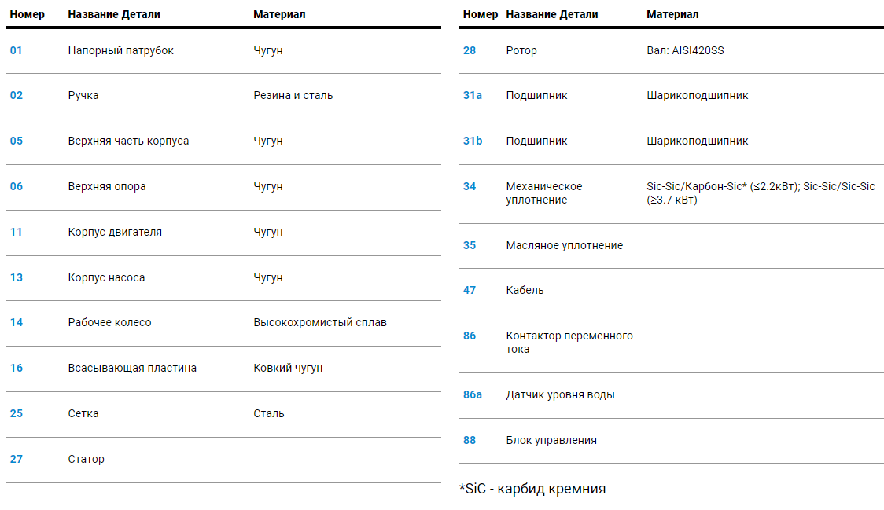
Task: Select the "Высокохромистый сплав" material cell
Action: [x=320, y=322]
